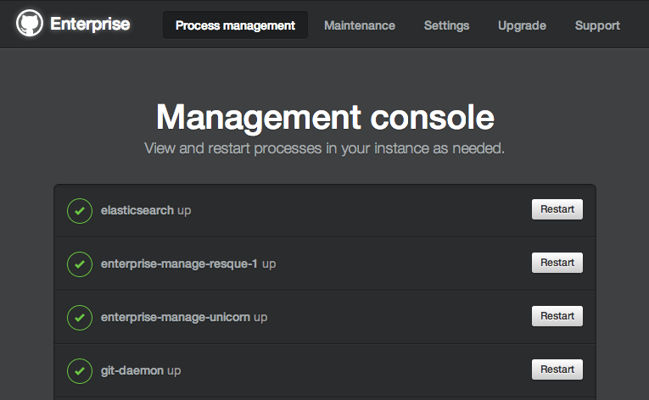
Task: Click the git-daemon status checkmark icon
Action: pos(80,370)
